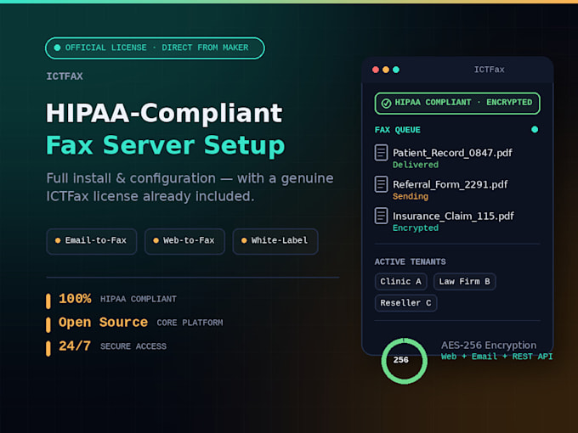Select the Email-to-Fax pill
578x433 pixels.
92,241
